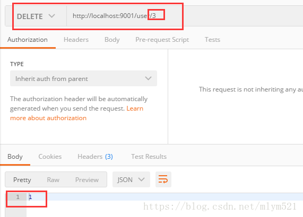This screenshot has width=303, height=217.
Task: Open the DELETE HTTP method dropdown
Action: pos(36,16)
